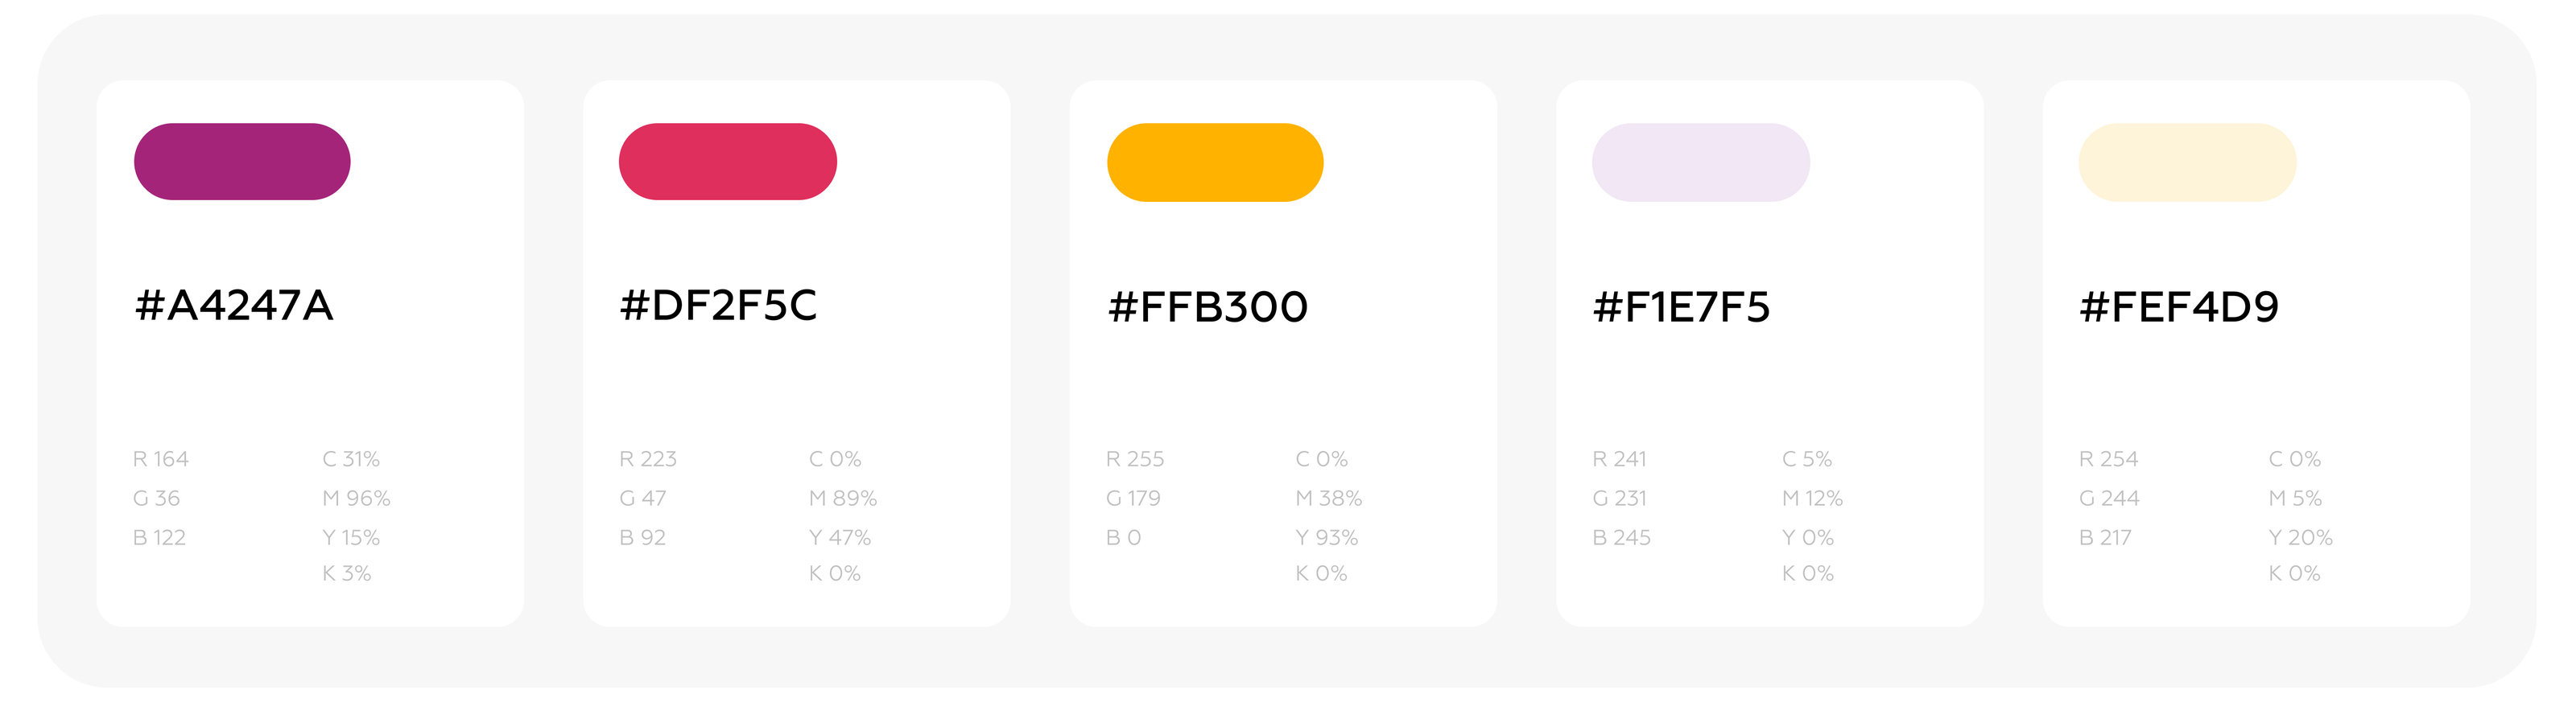Select the Y 93% CMYK value
Image resolution: width=2576 pixels, height=702 pixels.
click(x=1327, y=538)
